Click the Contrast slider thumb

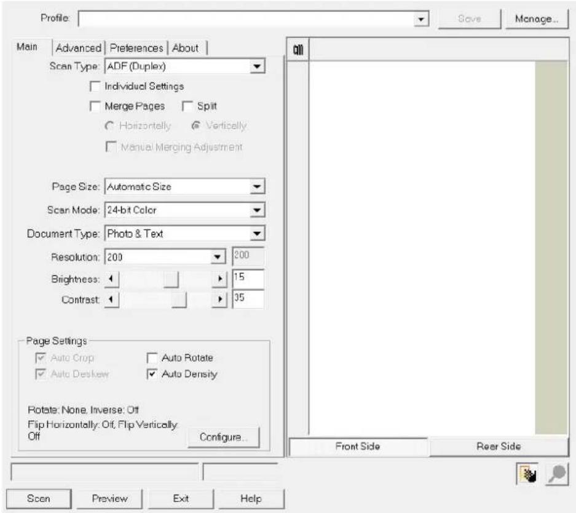pos(179,300)
